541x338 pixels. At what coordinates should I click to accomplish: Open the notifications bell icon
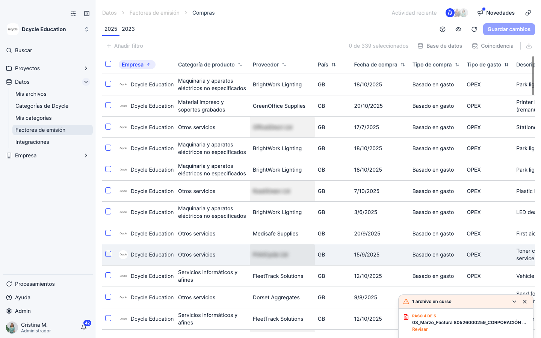[84, 327]
